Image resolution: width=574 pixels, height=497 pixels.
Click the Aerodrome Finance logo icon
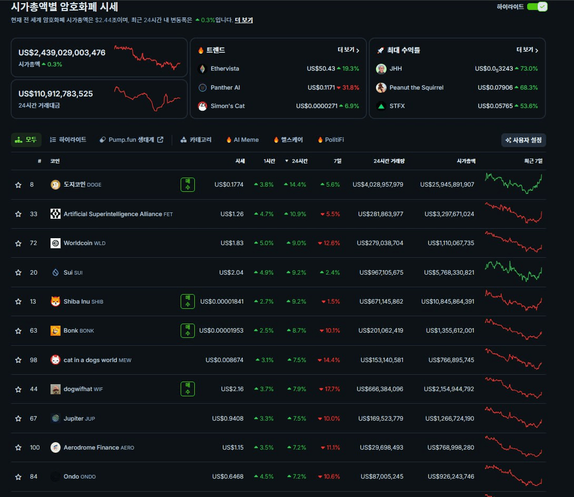coord(55,447)
